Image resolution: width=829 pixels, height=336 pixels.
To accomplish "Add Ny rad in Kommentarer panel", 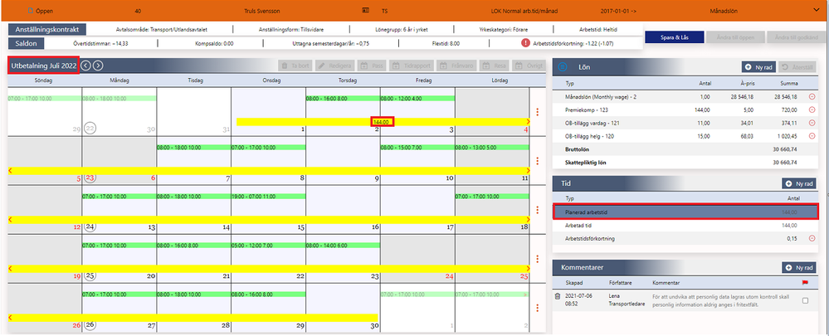I will click(x=800, y=268).
